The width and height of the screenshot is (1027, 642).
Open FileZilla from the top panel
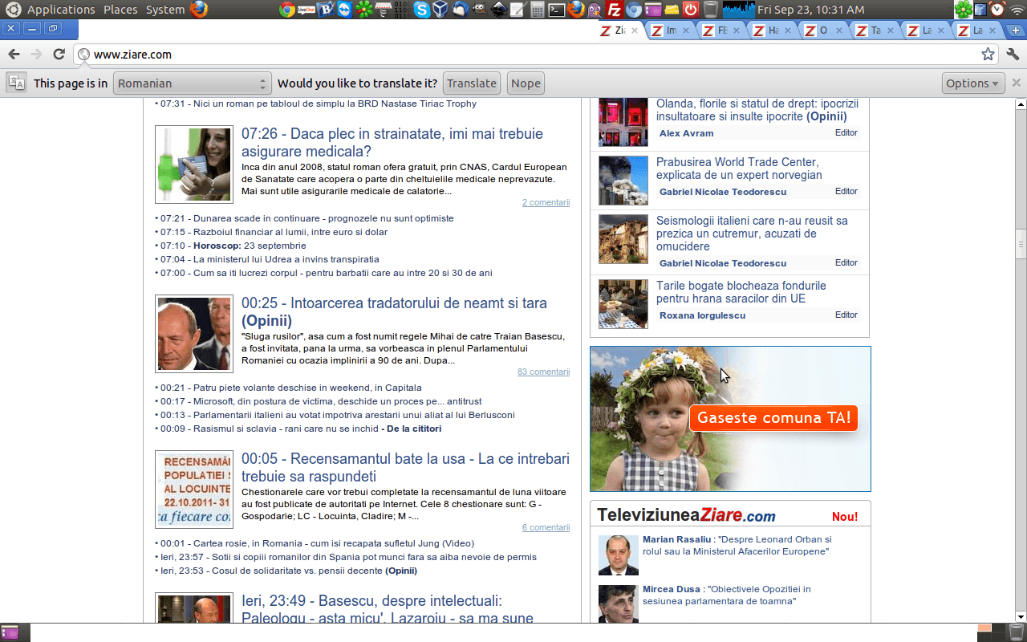click(615, 10)
